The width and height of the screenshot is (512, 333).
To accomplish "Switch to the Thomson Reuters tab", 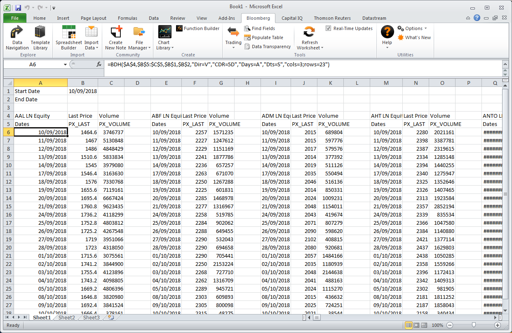I will tap(332, 18).
